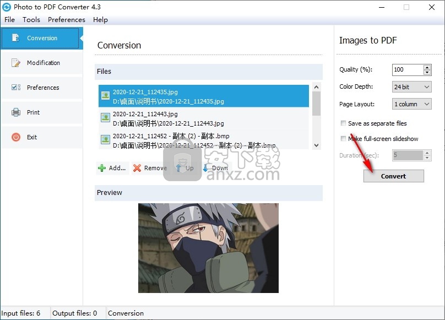Image resolution: width=445 pixels, height=320 pixels.
Task: Click 'Conversion' text in status bar
Action: [126, 313]
